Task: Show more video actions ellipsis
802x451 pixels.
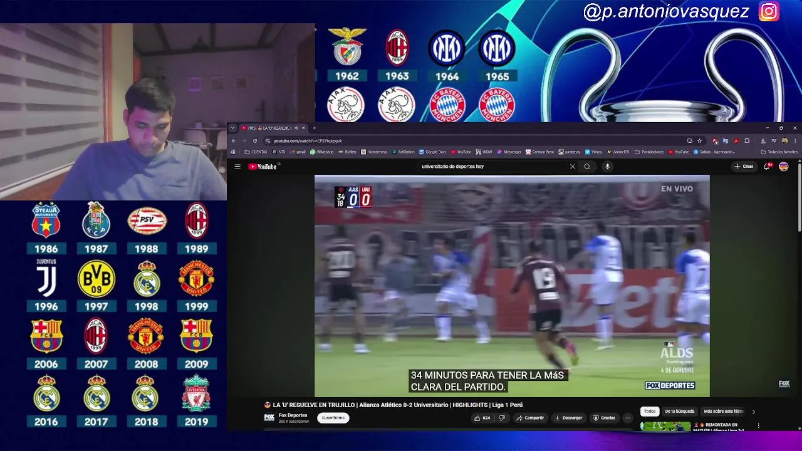Action: click(x=627, y=418)
